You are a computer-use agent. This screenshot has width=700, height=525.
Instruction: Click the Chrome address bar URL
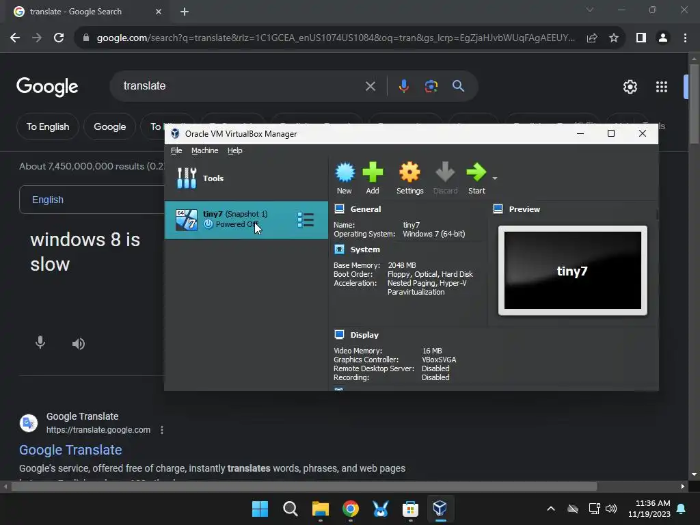[336, 38]
